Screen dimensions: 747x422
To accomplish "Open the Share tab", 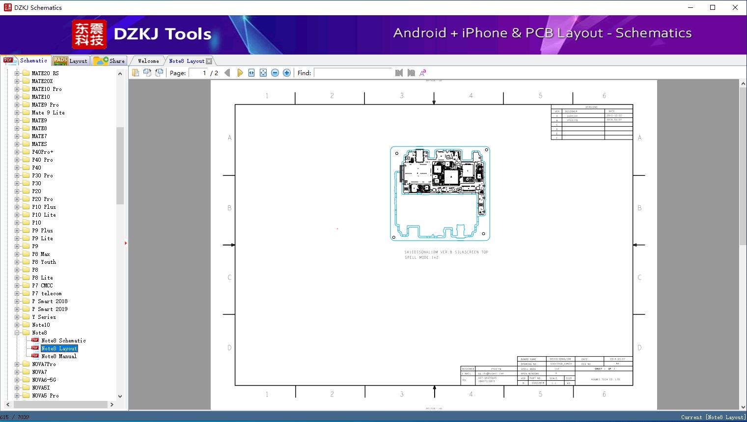I will pyautogui.click(x=110, y=61).
